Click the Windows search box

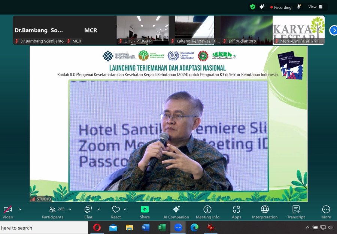(x=44, y=228)
